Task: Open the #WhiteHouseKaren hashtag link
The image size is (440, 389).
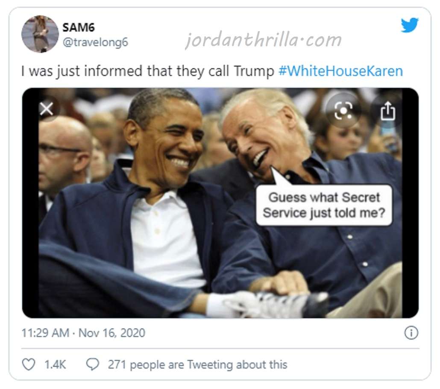Action: click(x=340, y=71)
